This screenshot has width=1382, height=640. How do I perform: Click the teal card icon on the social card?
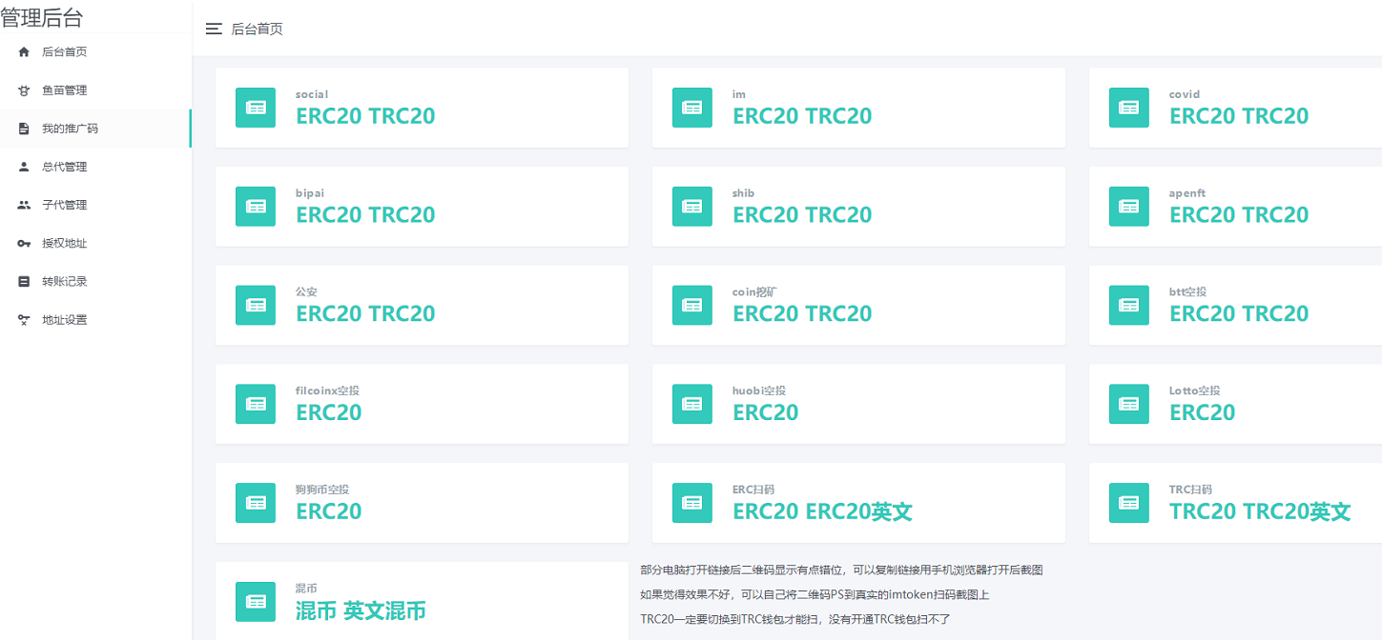[x=256, y=108]
